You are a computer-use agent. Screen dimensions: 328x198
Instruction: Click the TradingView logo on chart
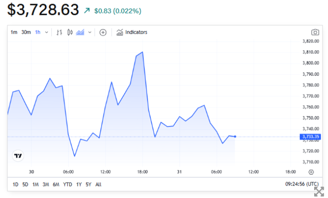coord(18,156)
